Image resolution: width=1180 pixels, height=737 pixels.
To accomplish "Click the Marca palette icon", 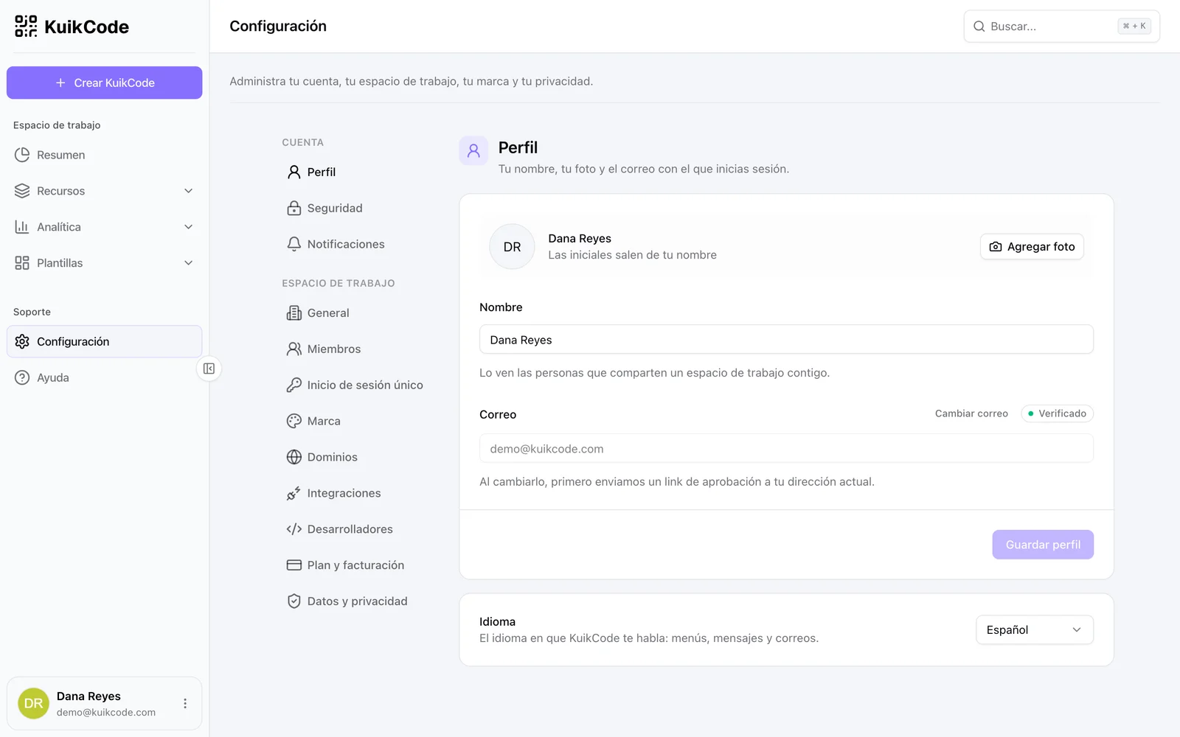I will coord(294,421).
